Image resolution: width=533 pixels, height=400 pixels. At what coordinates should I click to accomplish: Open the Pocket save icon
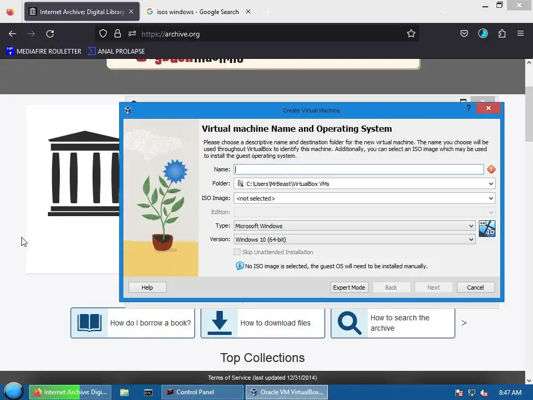click(x=464, y=33)
